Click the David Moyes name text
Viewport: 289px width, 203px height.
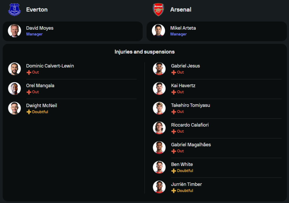40,28
